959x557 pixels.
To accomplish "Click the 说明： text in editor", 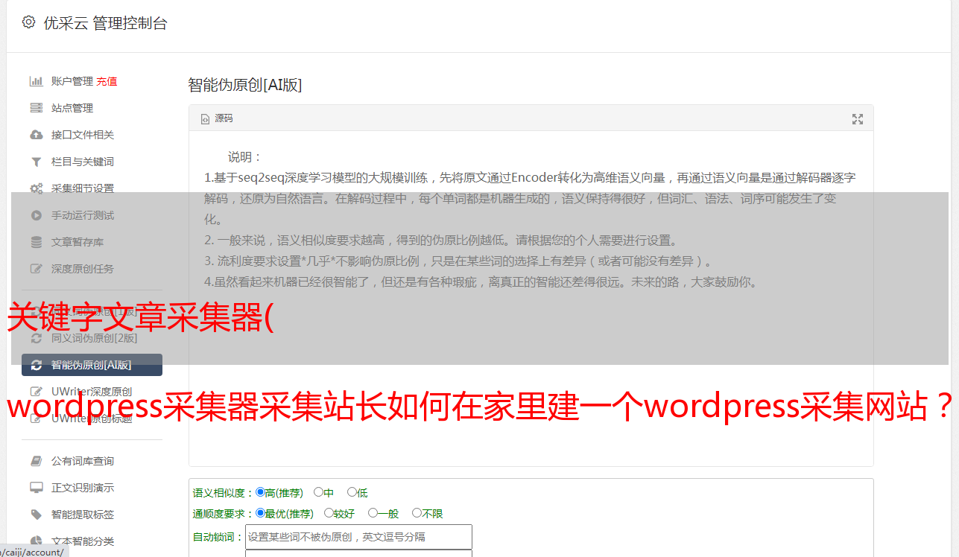I will (245, 157).
